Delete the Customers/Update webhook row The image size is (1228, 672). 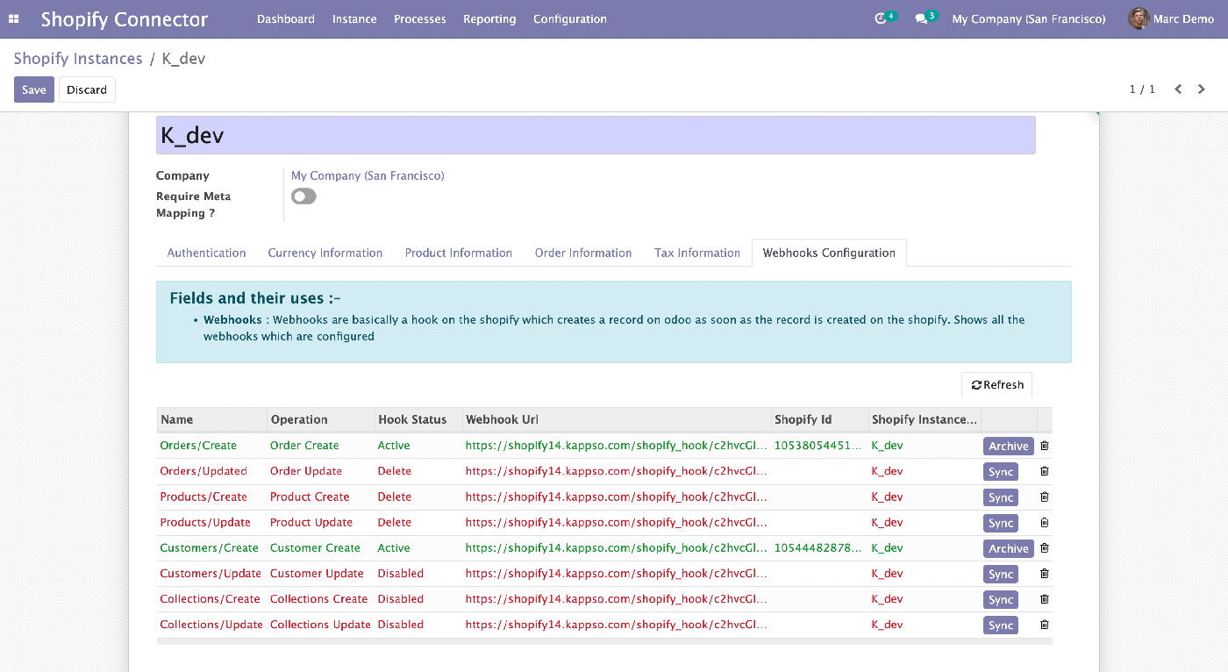pyautogui.click(x=1045, y=573)
